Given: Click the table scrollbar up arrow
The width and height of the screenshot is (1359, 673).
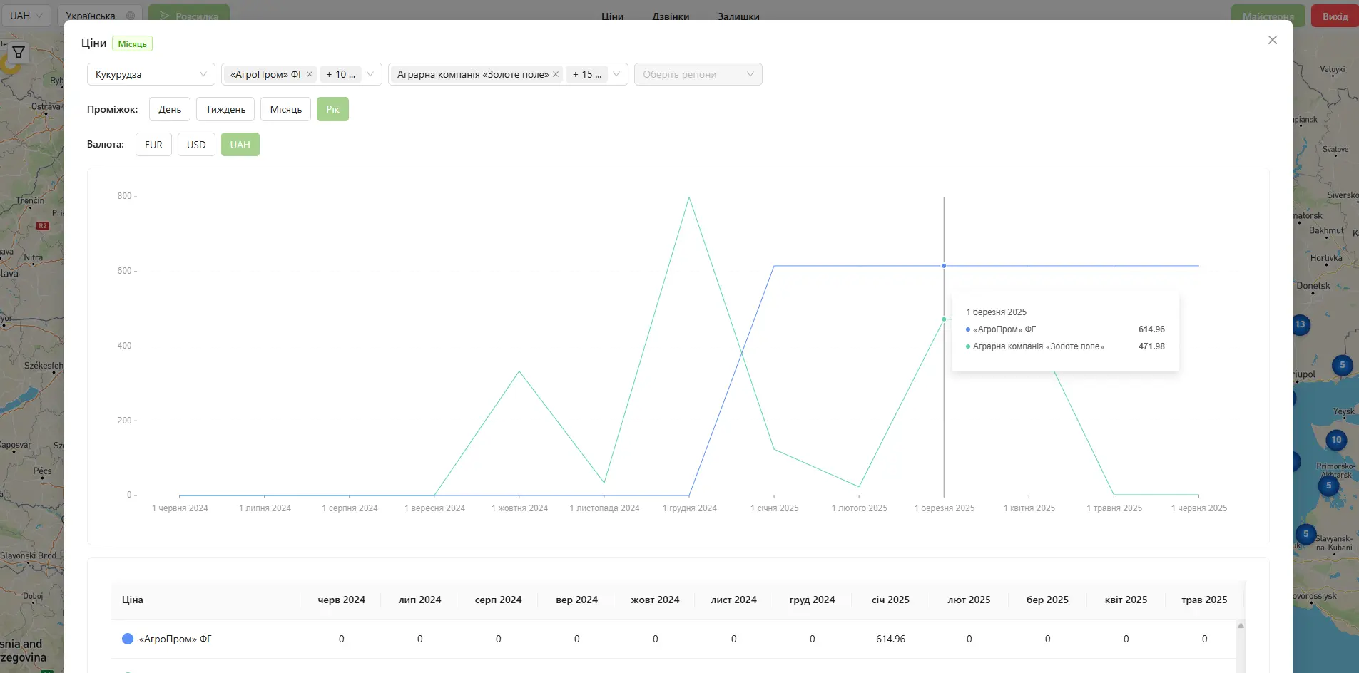Looking at the screenshot, I should click(1241, 625).
